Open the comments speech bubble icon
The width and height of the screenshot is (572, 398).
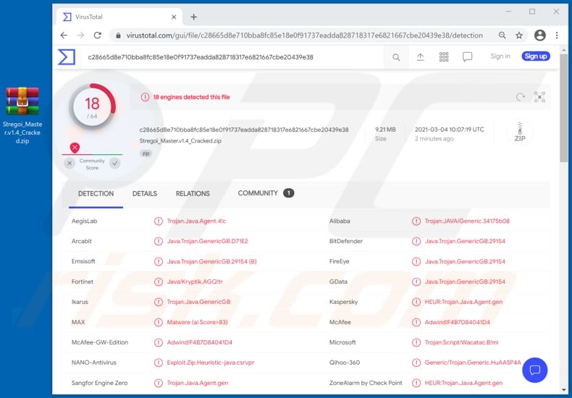[467, 57]
